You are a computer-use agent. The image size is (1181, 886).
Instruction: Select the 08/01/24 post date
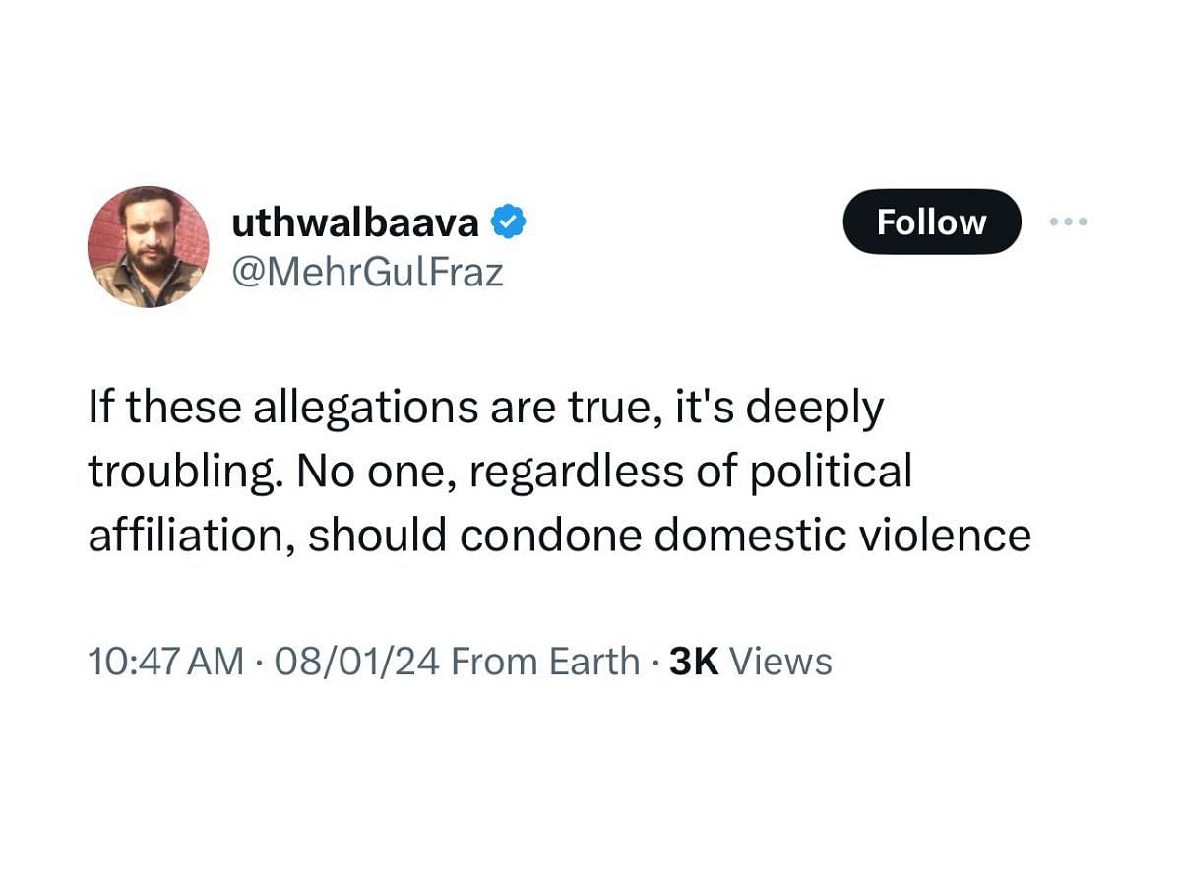(357, 662)
